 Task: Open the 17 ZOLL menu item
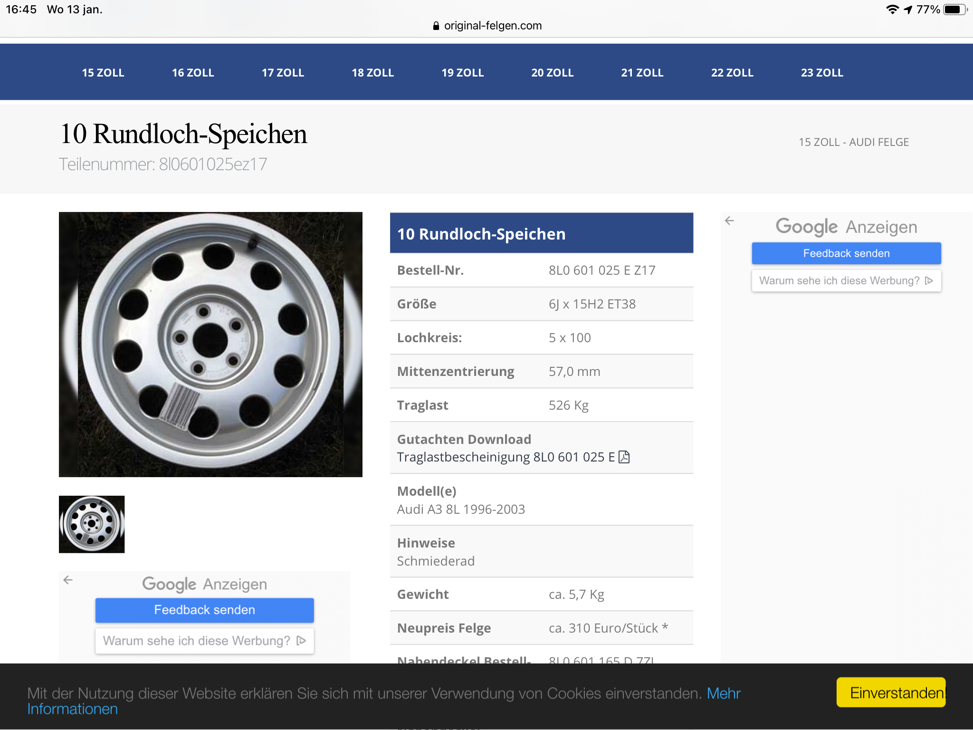[x=283, y=73]
